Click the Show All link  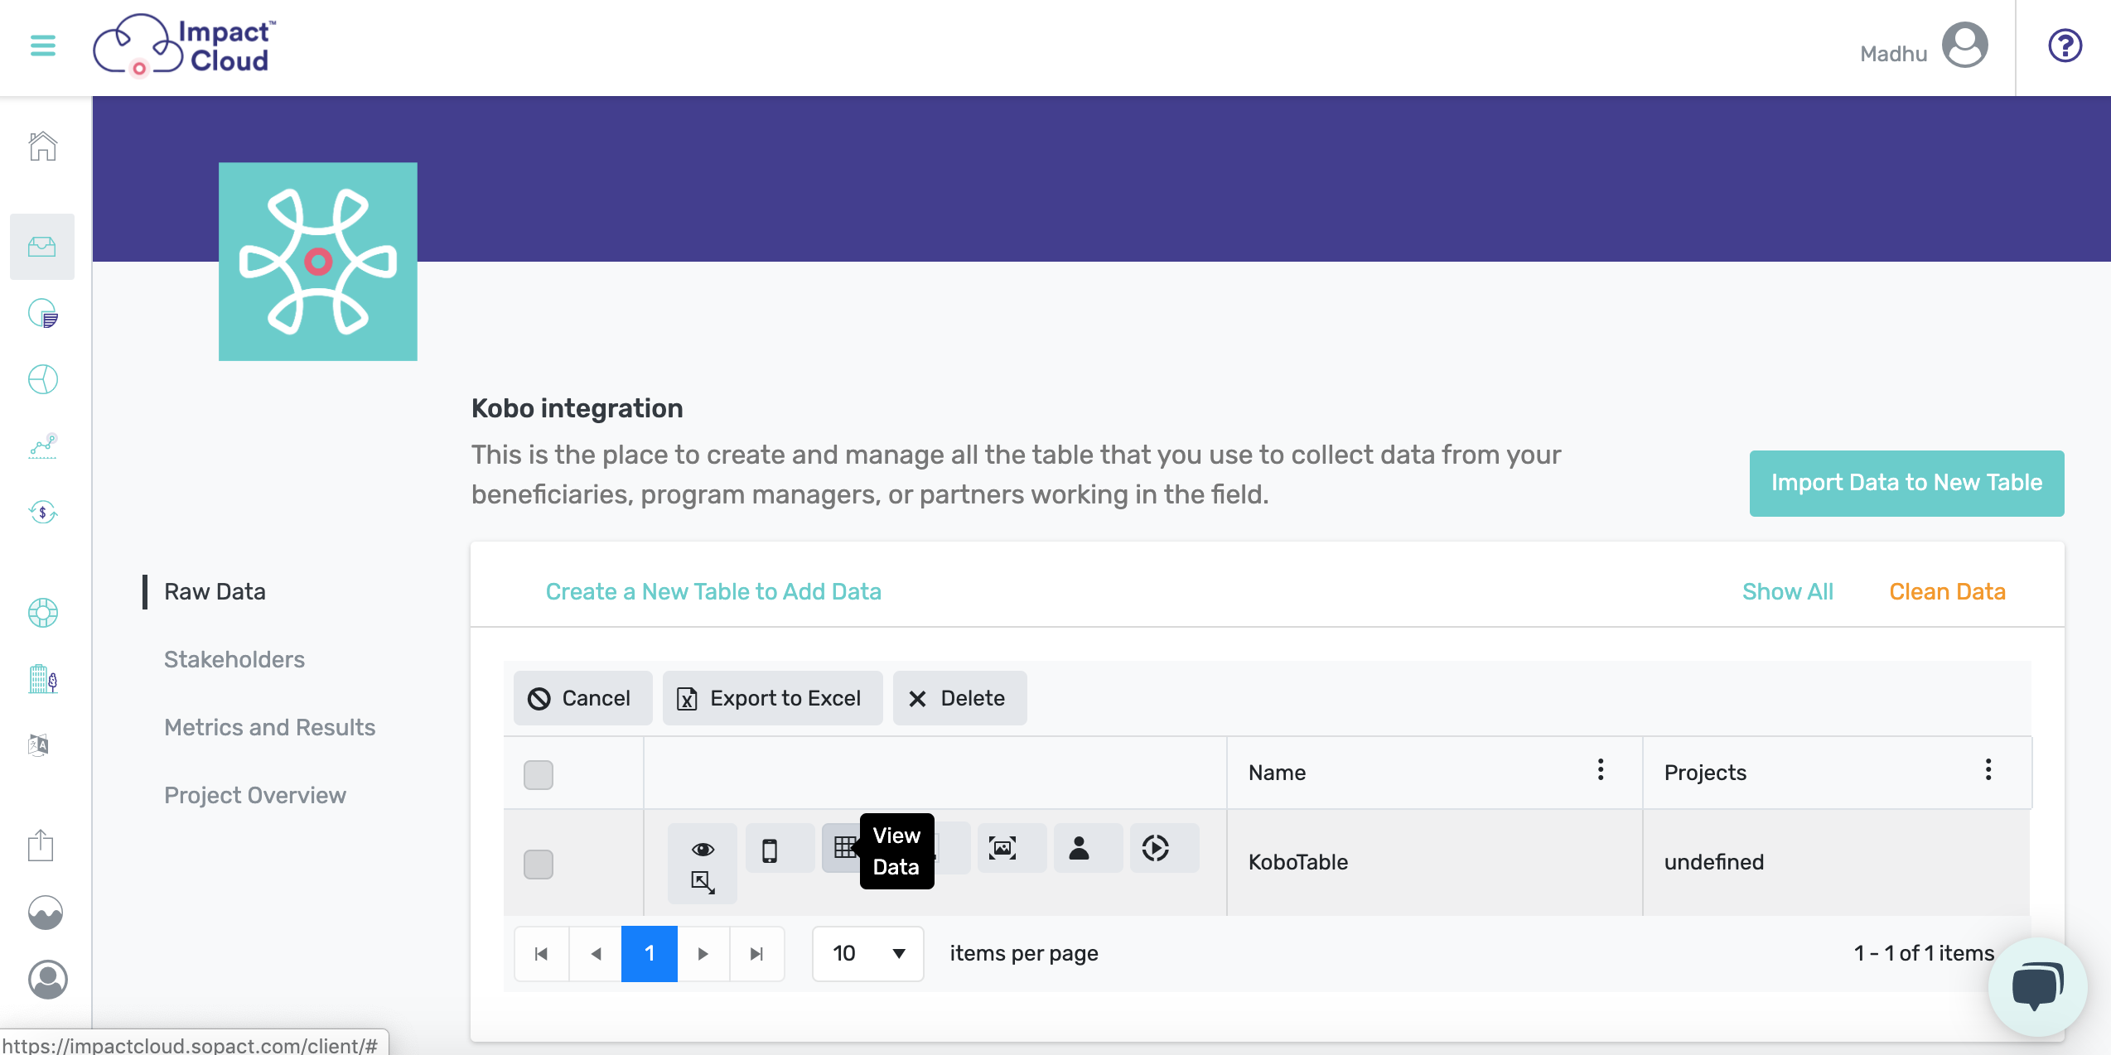click(1788, 591)
